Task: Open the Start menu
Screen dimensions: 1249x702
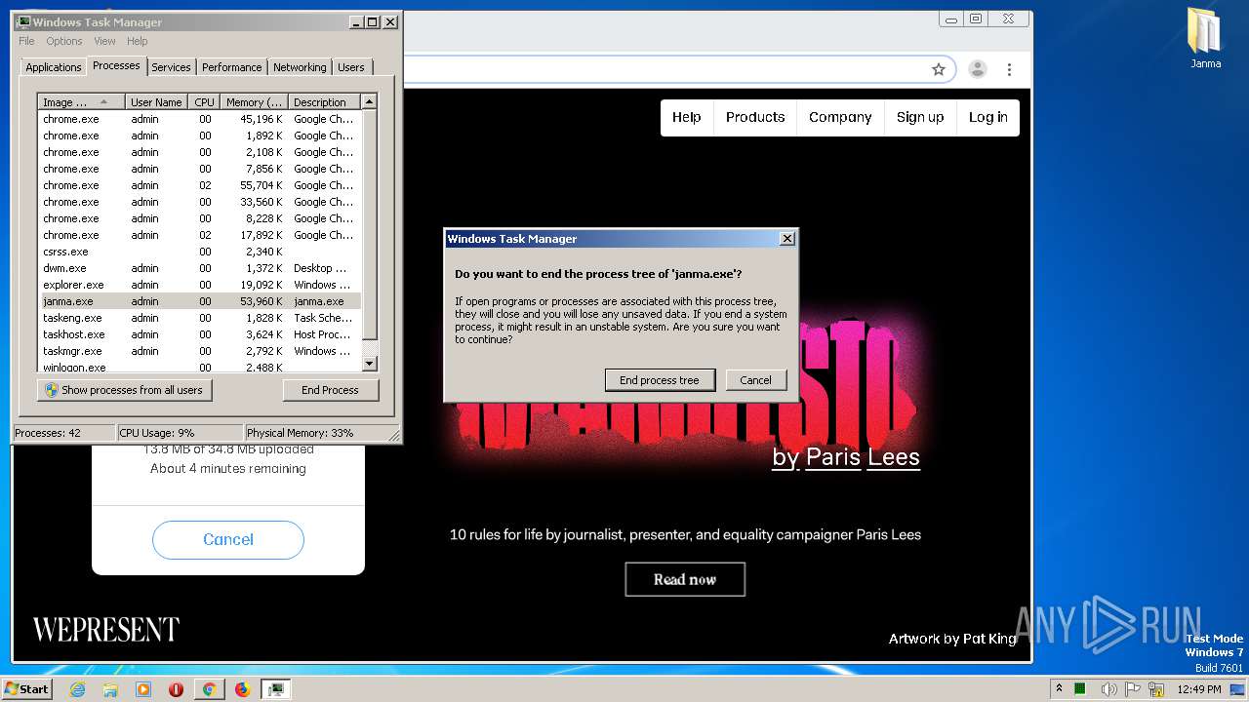Action: click(x=26, y=689)
